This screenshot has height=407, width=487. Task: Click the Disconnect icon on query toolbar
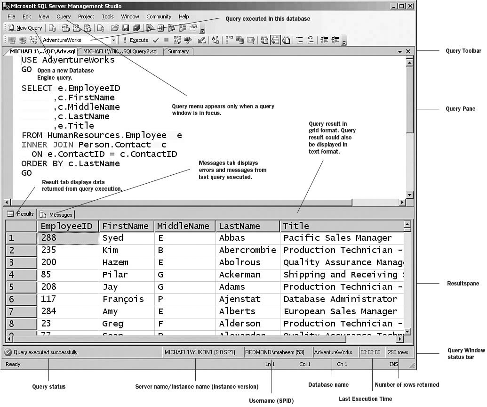click(x=23, y=40)
